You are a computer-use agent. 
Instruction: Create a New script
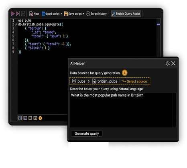point(34,14)
